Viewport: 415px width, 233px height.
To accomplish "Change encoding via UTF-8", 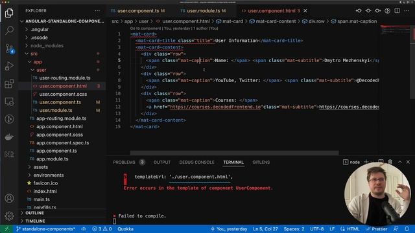I will click(317, 228).
